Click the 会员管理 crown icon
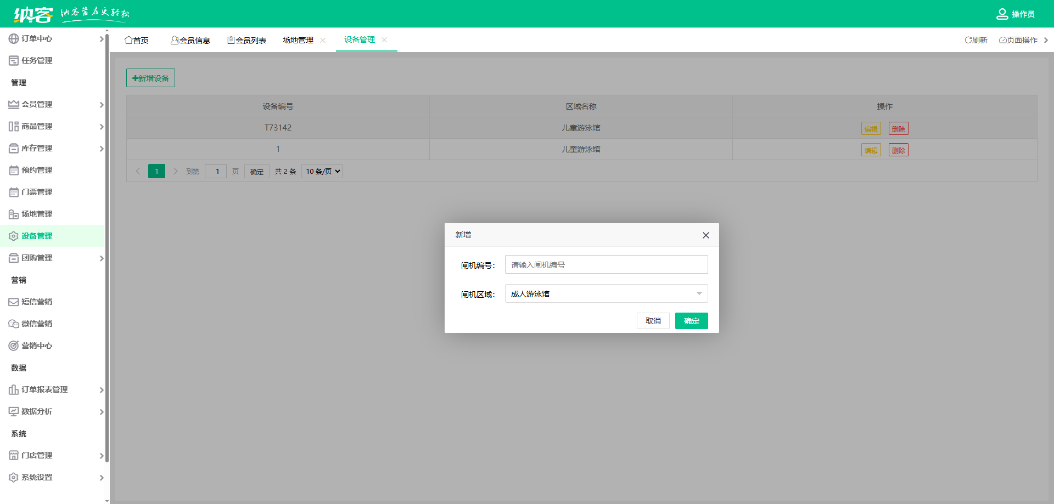The width and height of the screenshot is (1054, 504). [x=14, y=104]
